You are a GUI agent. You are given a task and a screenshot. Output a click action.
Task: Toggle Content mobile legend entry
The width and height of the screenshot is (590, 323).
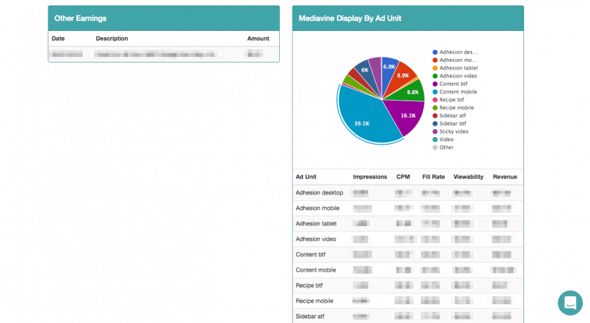(x=455, y=92)
